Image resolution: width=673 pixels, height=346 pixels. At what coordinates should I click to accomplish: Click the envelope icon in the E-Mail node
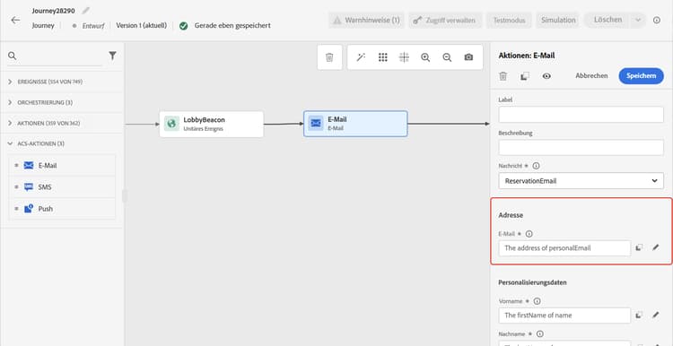click(x=316, y=124)
